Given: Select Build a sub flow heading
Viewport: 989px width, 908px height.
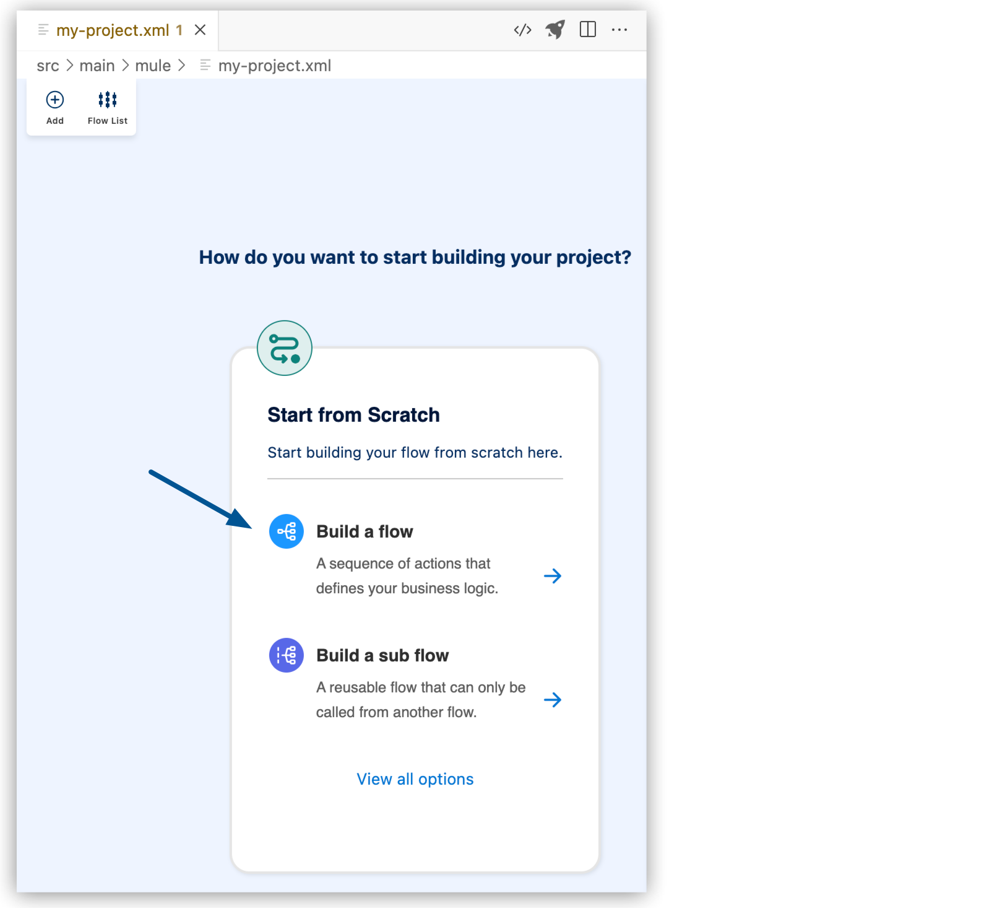Looking at the screenshot, I should [x=382, y=655].
